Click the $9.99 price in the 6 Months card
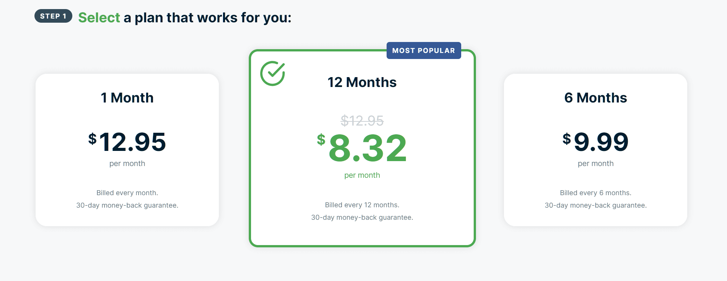727x281 pixels. [x=596, y=142]
